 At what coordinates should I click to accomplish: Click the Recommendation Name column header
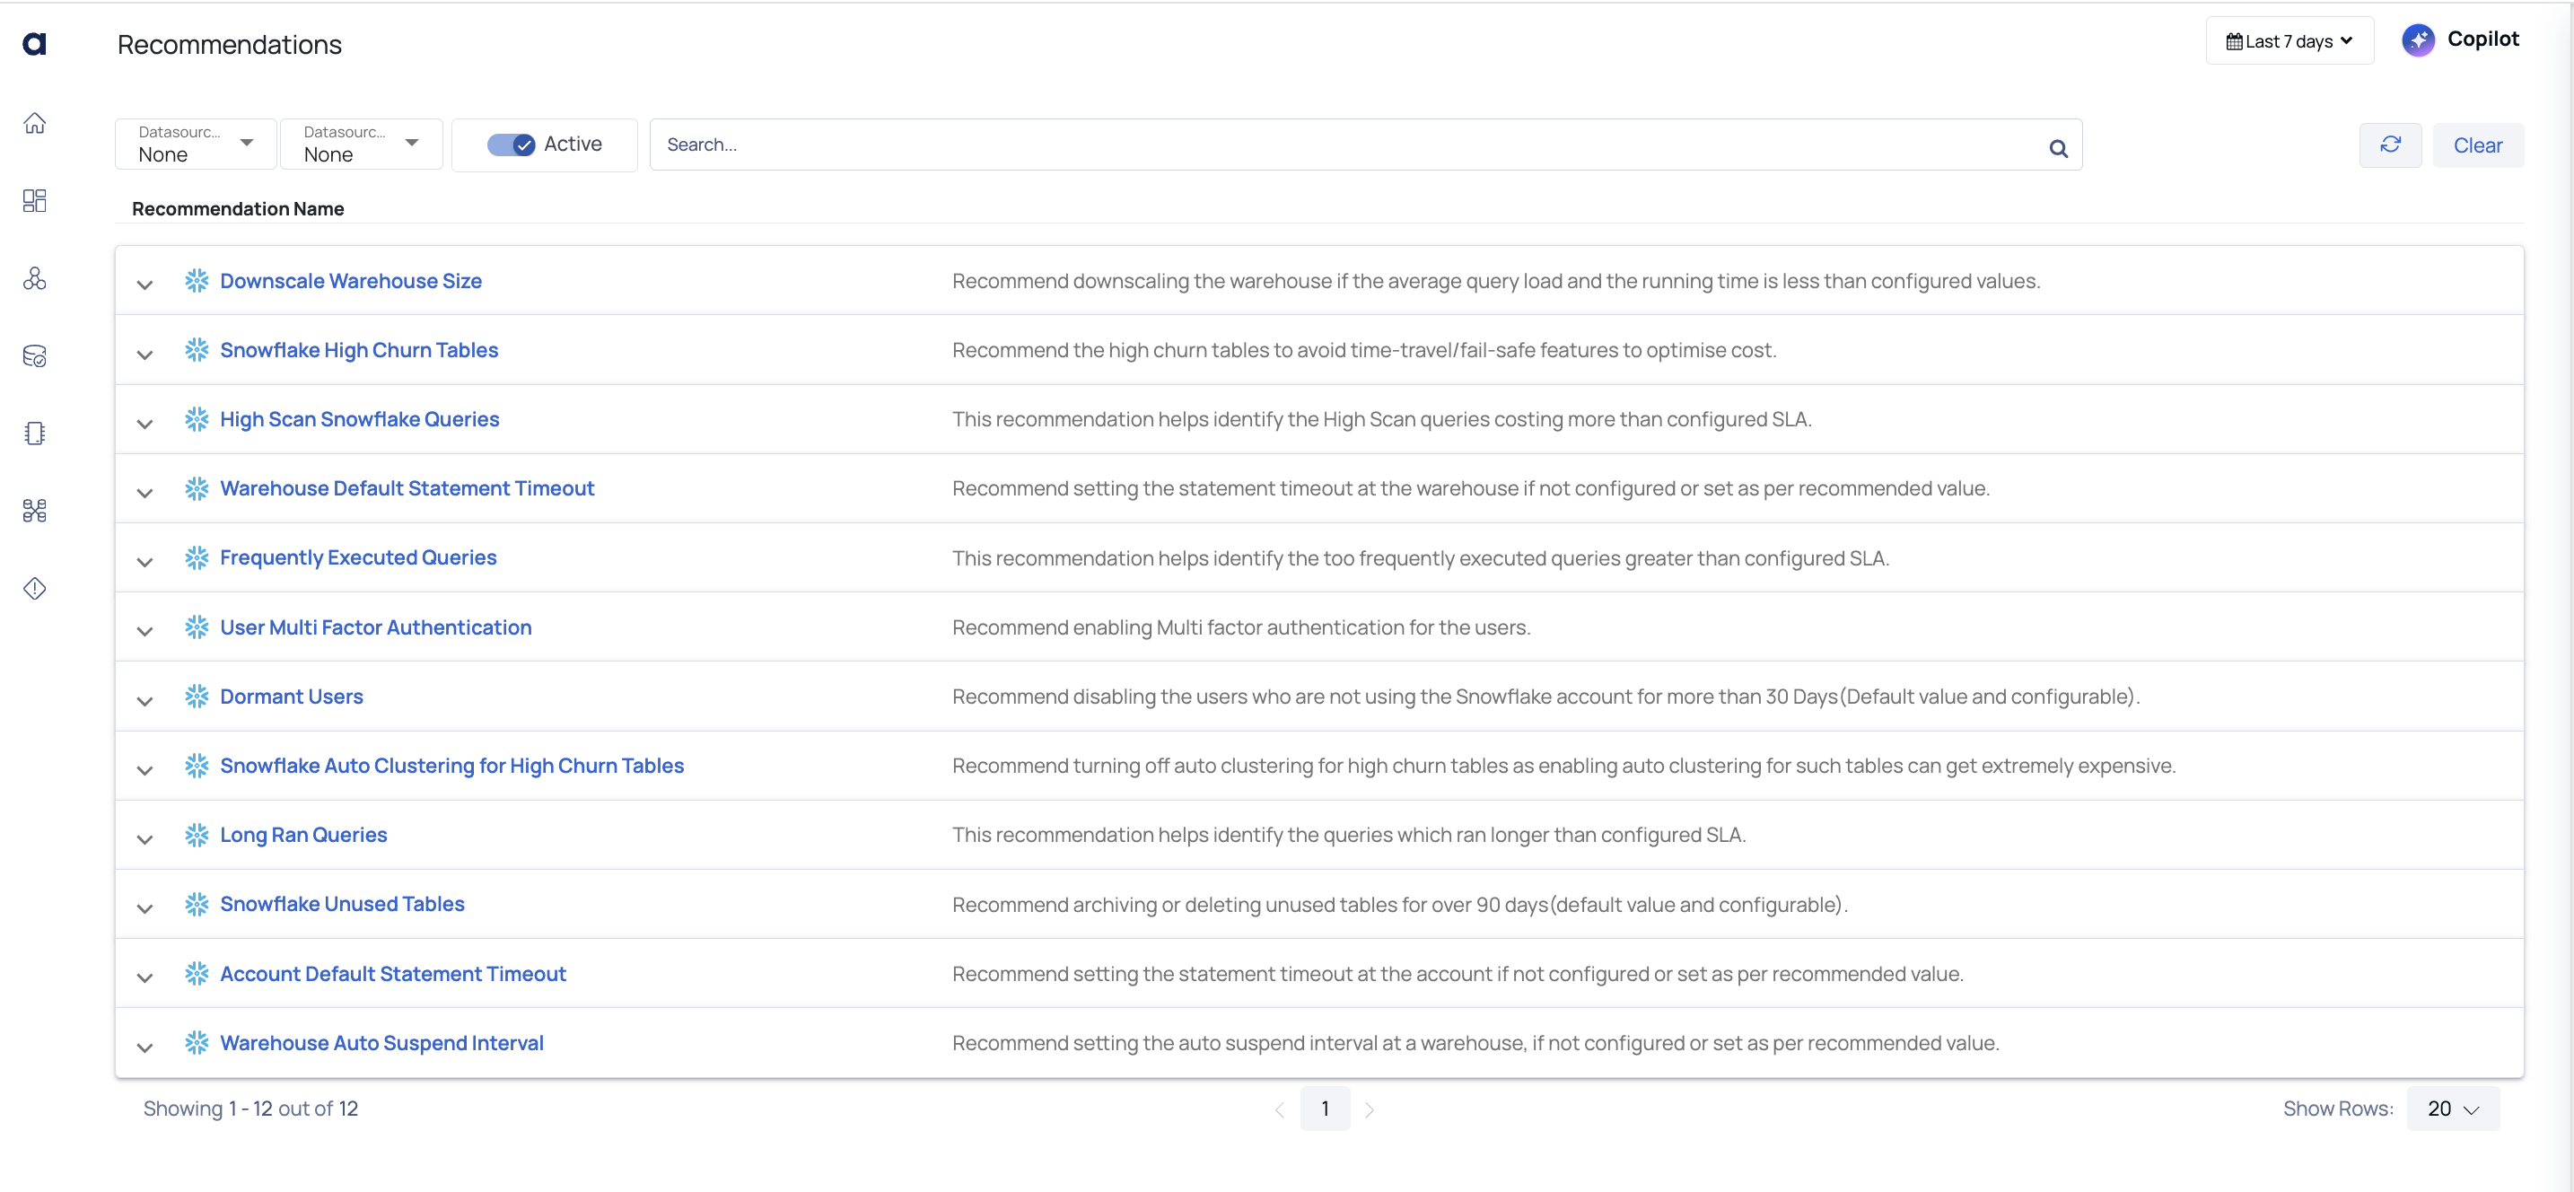(238, 209)
